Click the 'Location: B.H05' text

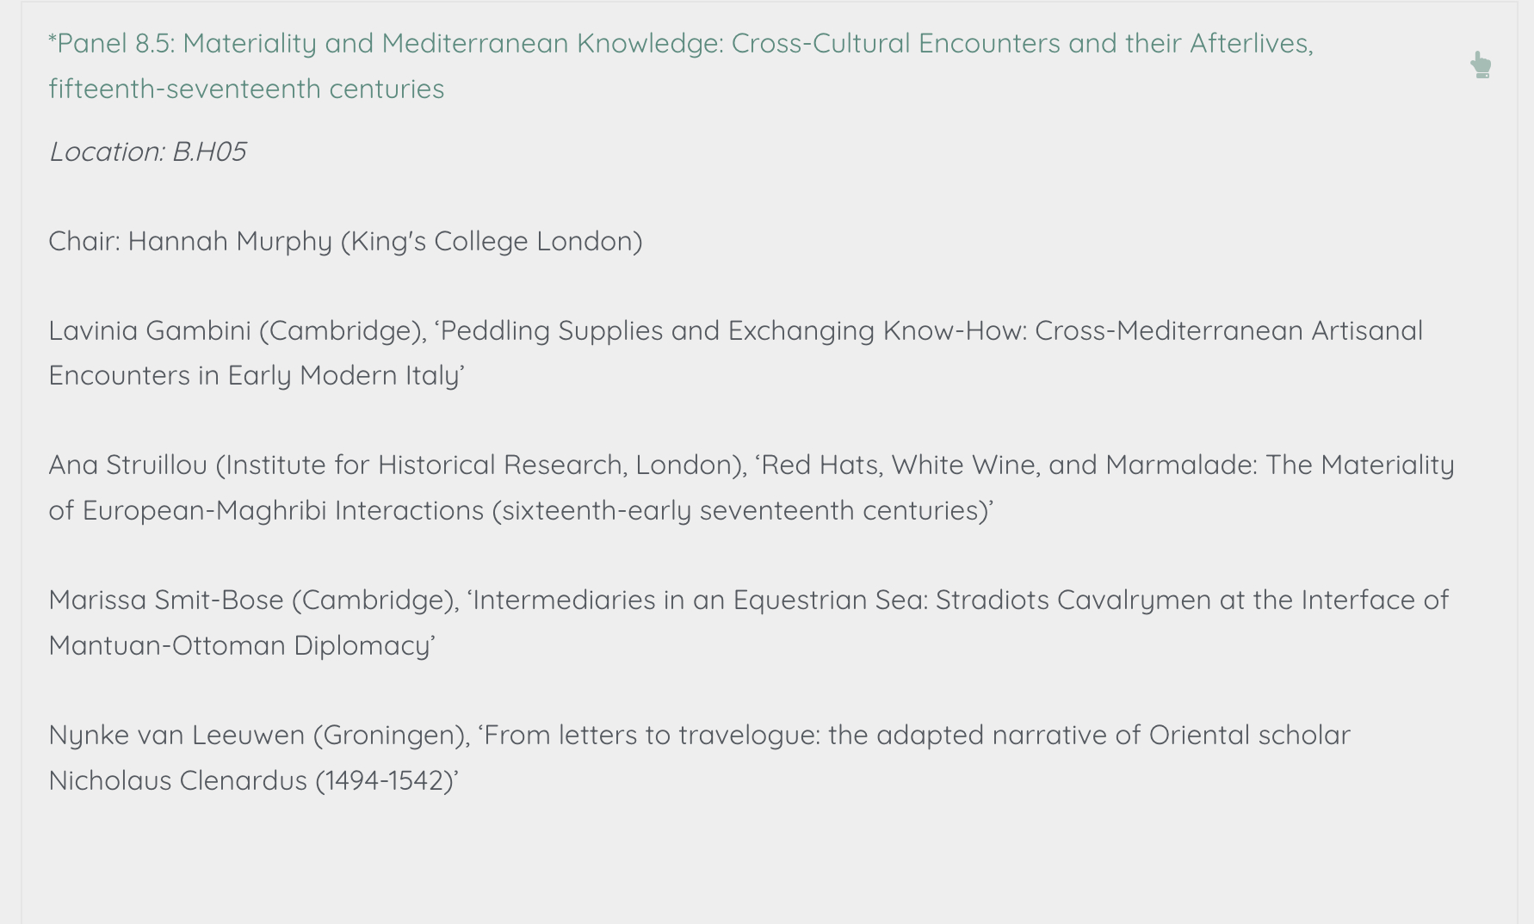click(x=147, y=151)
